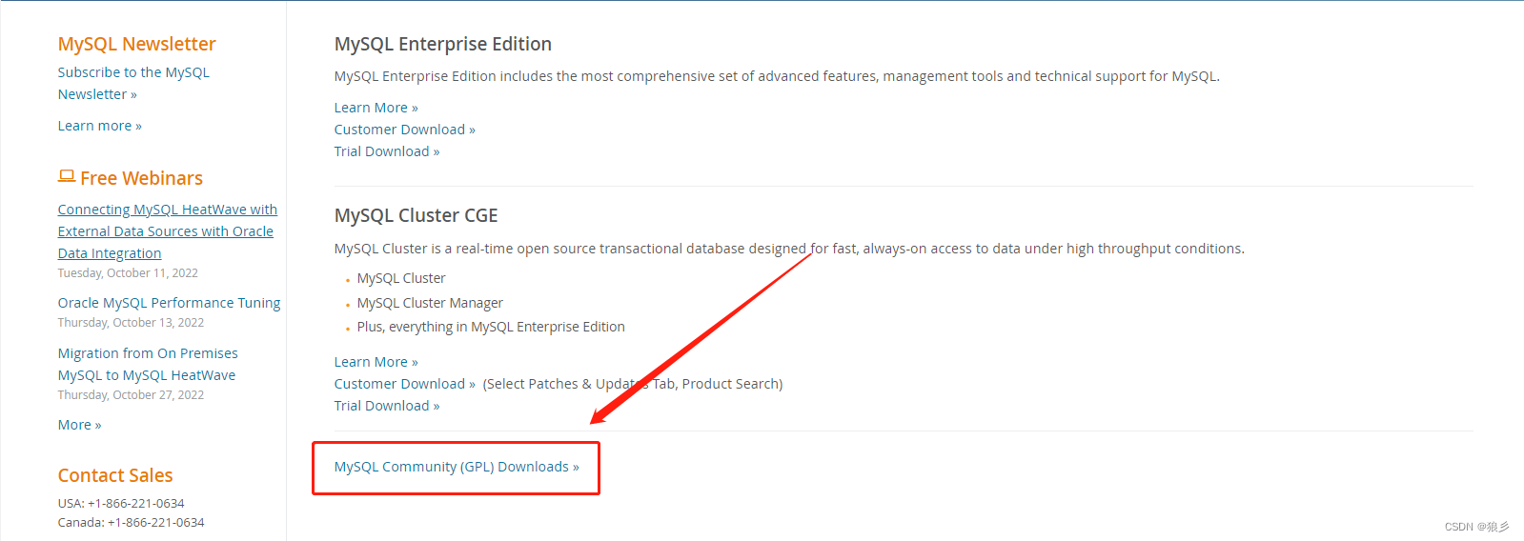Open Connecting MySQL HeatWave webinar link
This screenshot has height=541, width=1524.
167,231
